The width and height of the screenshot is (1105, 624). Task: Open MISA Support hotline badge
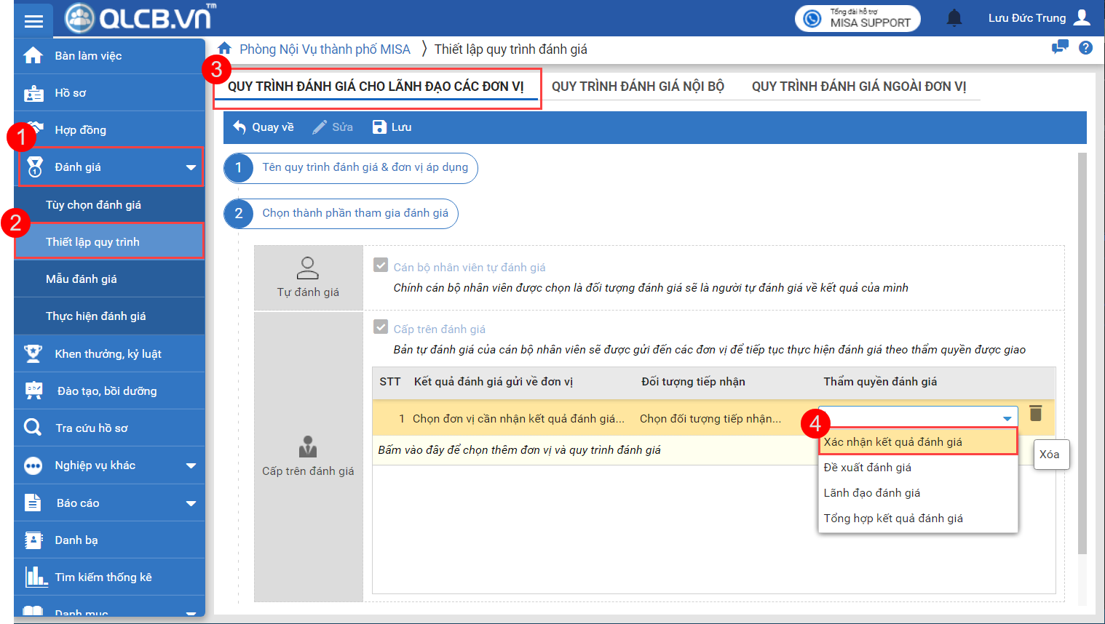(x=858, y=18)
